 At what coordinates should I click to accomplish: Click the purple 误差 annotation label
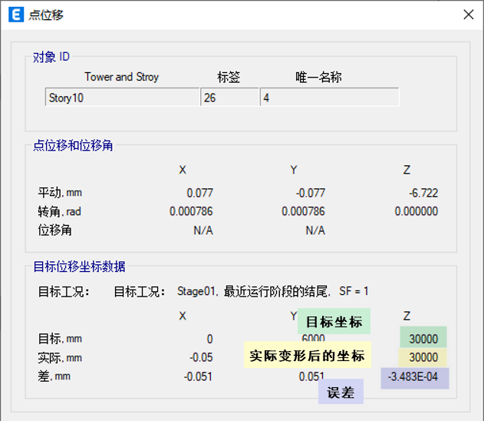tap(341, 392)
